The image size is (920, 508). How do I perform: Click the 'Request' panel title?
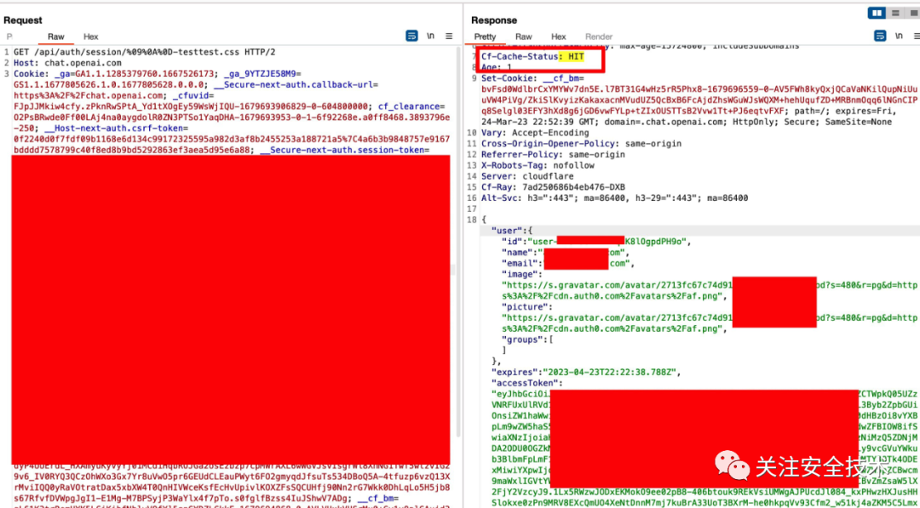[x=23, y=20]
